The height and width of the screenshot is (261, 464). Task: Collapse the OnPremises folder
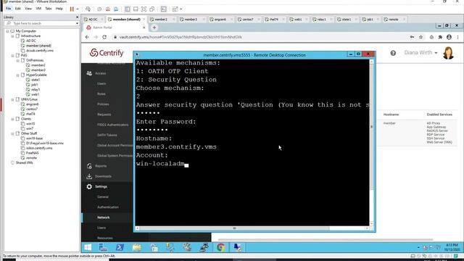17,60
